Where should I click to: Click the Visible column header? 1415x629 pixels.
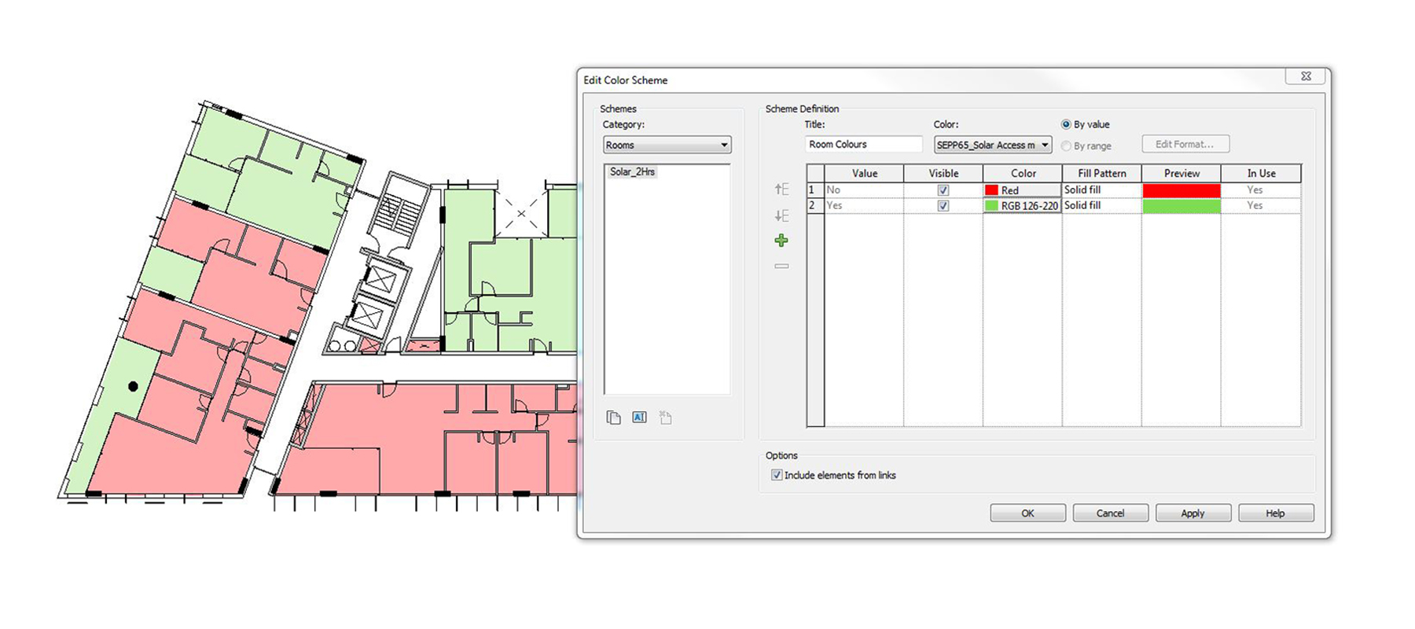(x=943, y=173)
